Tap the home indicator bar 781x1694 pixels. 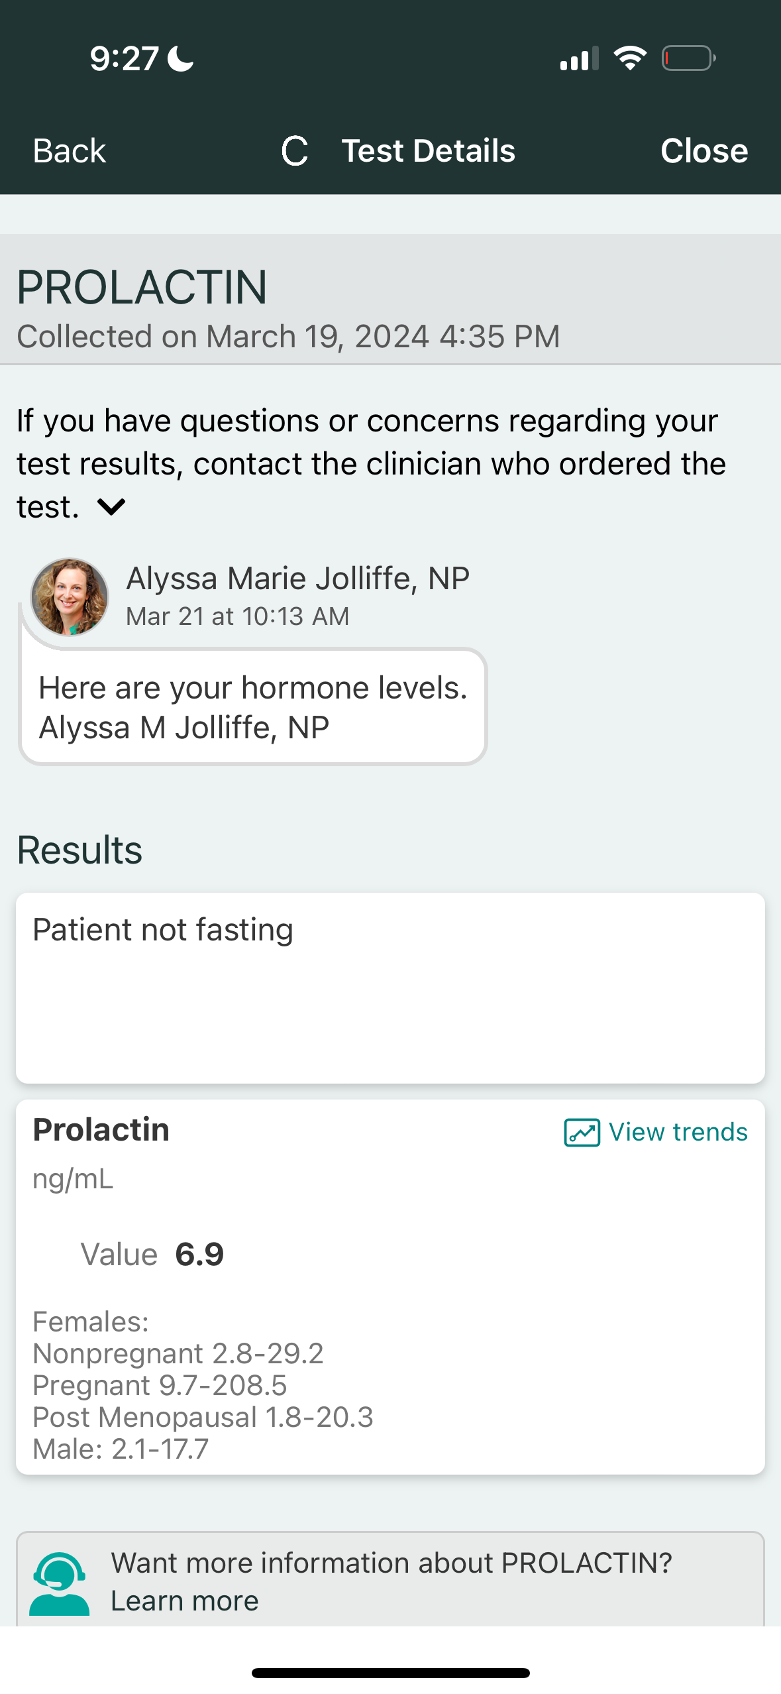point(390,1673)
